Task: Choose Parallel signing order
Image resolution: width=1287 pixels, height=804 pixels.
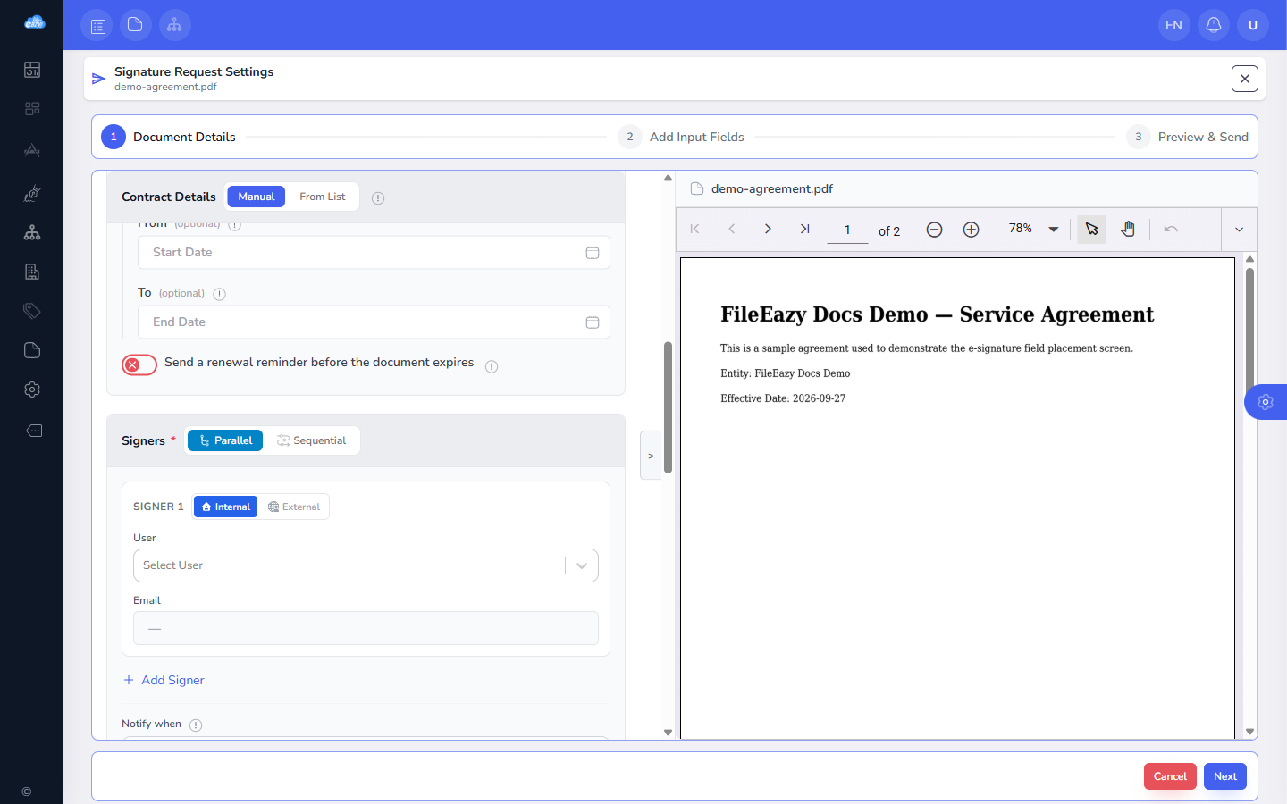Action: 225,440
